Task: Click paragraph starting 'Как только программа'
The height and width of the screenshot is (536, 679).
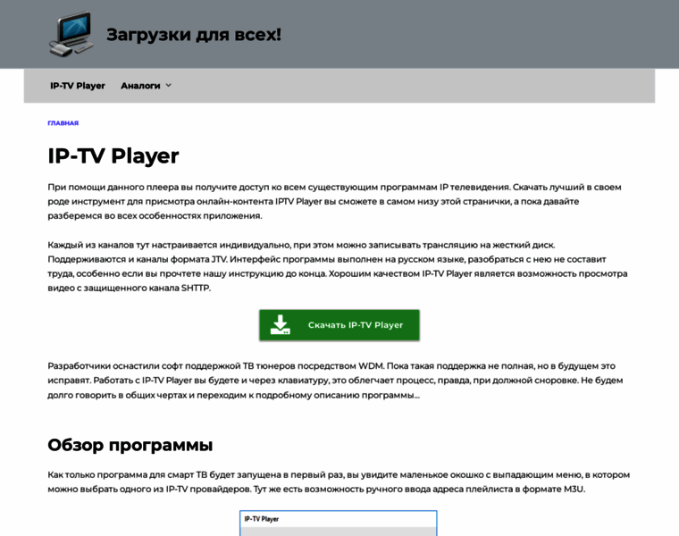Action: click(x=339, y=482)
